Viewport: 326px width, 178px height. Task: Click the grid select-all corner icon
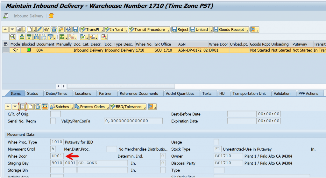tap(6, 44)
